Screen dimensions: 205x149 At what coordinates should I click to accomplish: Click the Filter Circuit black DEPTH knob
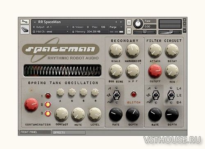tap(172, 114)
